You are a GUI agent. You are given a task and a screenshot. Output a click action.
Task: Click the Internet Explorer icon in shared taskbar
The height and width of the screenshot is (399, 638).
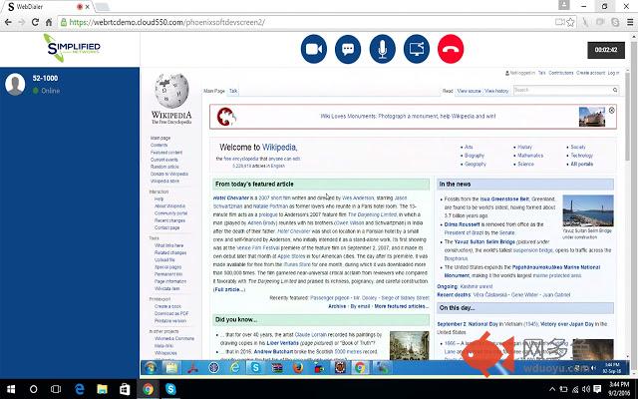(235, 368)
